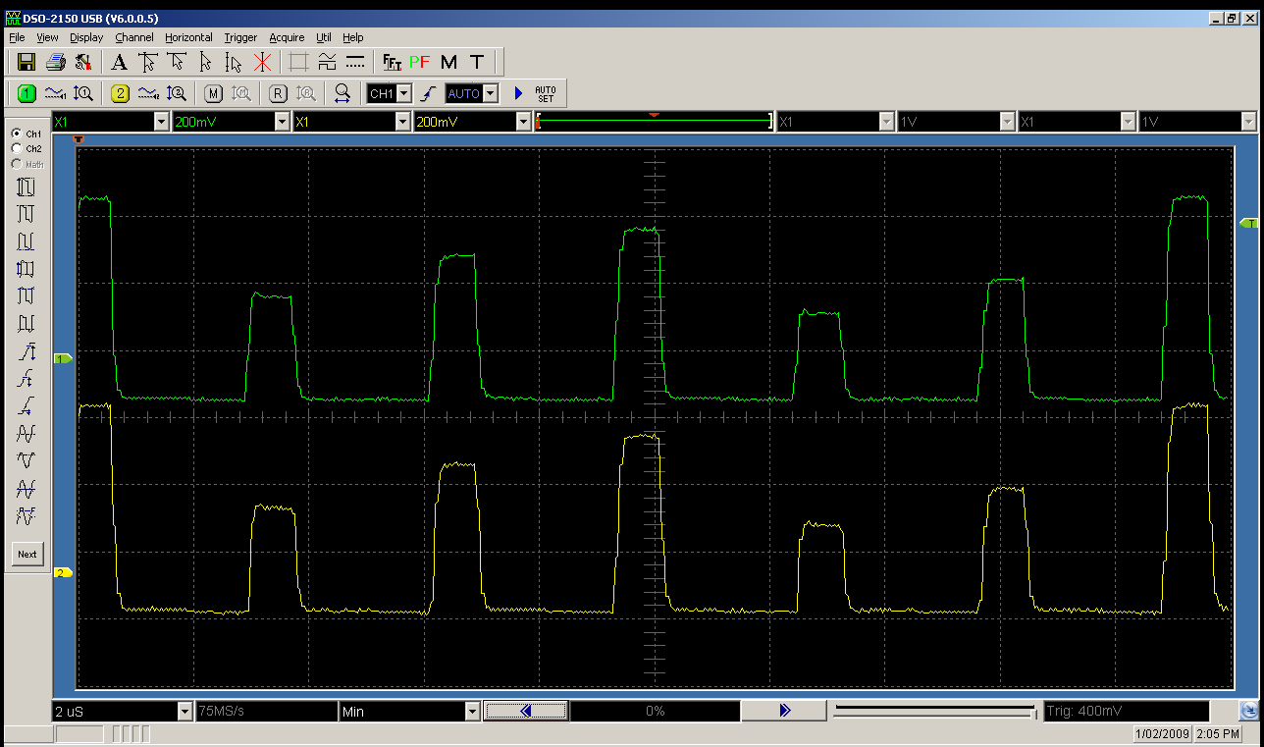Open the Min dropdown at bottom

pos(472,711)
